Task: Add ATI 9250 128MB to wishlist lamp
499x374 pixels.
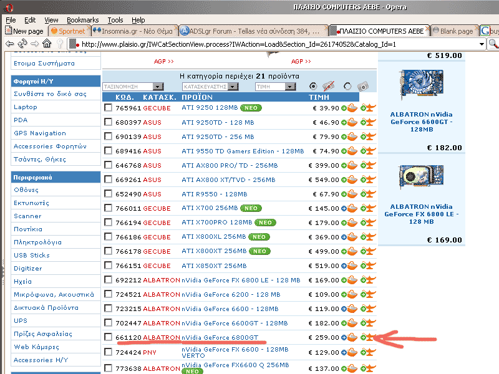Action: tap(368, 108)
